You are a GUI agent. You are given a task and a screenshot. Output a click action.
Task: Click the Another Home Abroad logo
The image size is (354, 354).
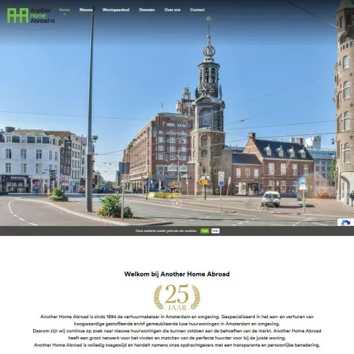pyautogui.click(x=31, y=16)
